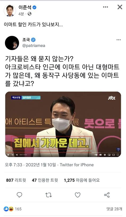126x217 pixels.
Task: Play the JTBC video with play button
Action: [x=8, y=155]
